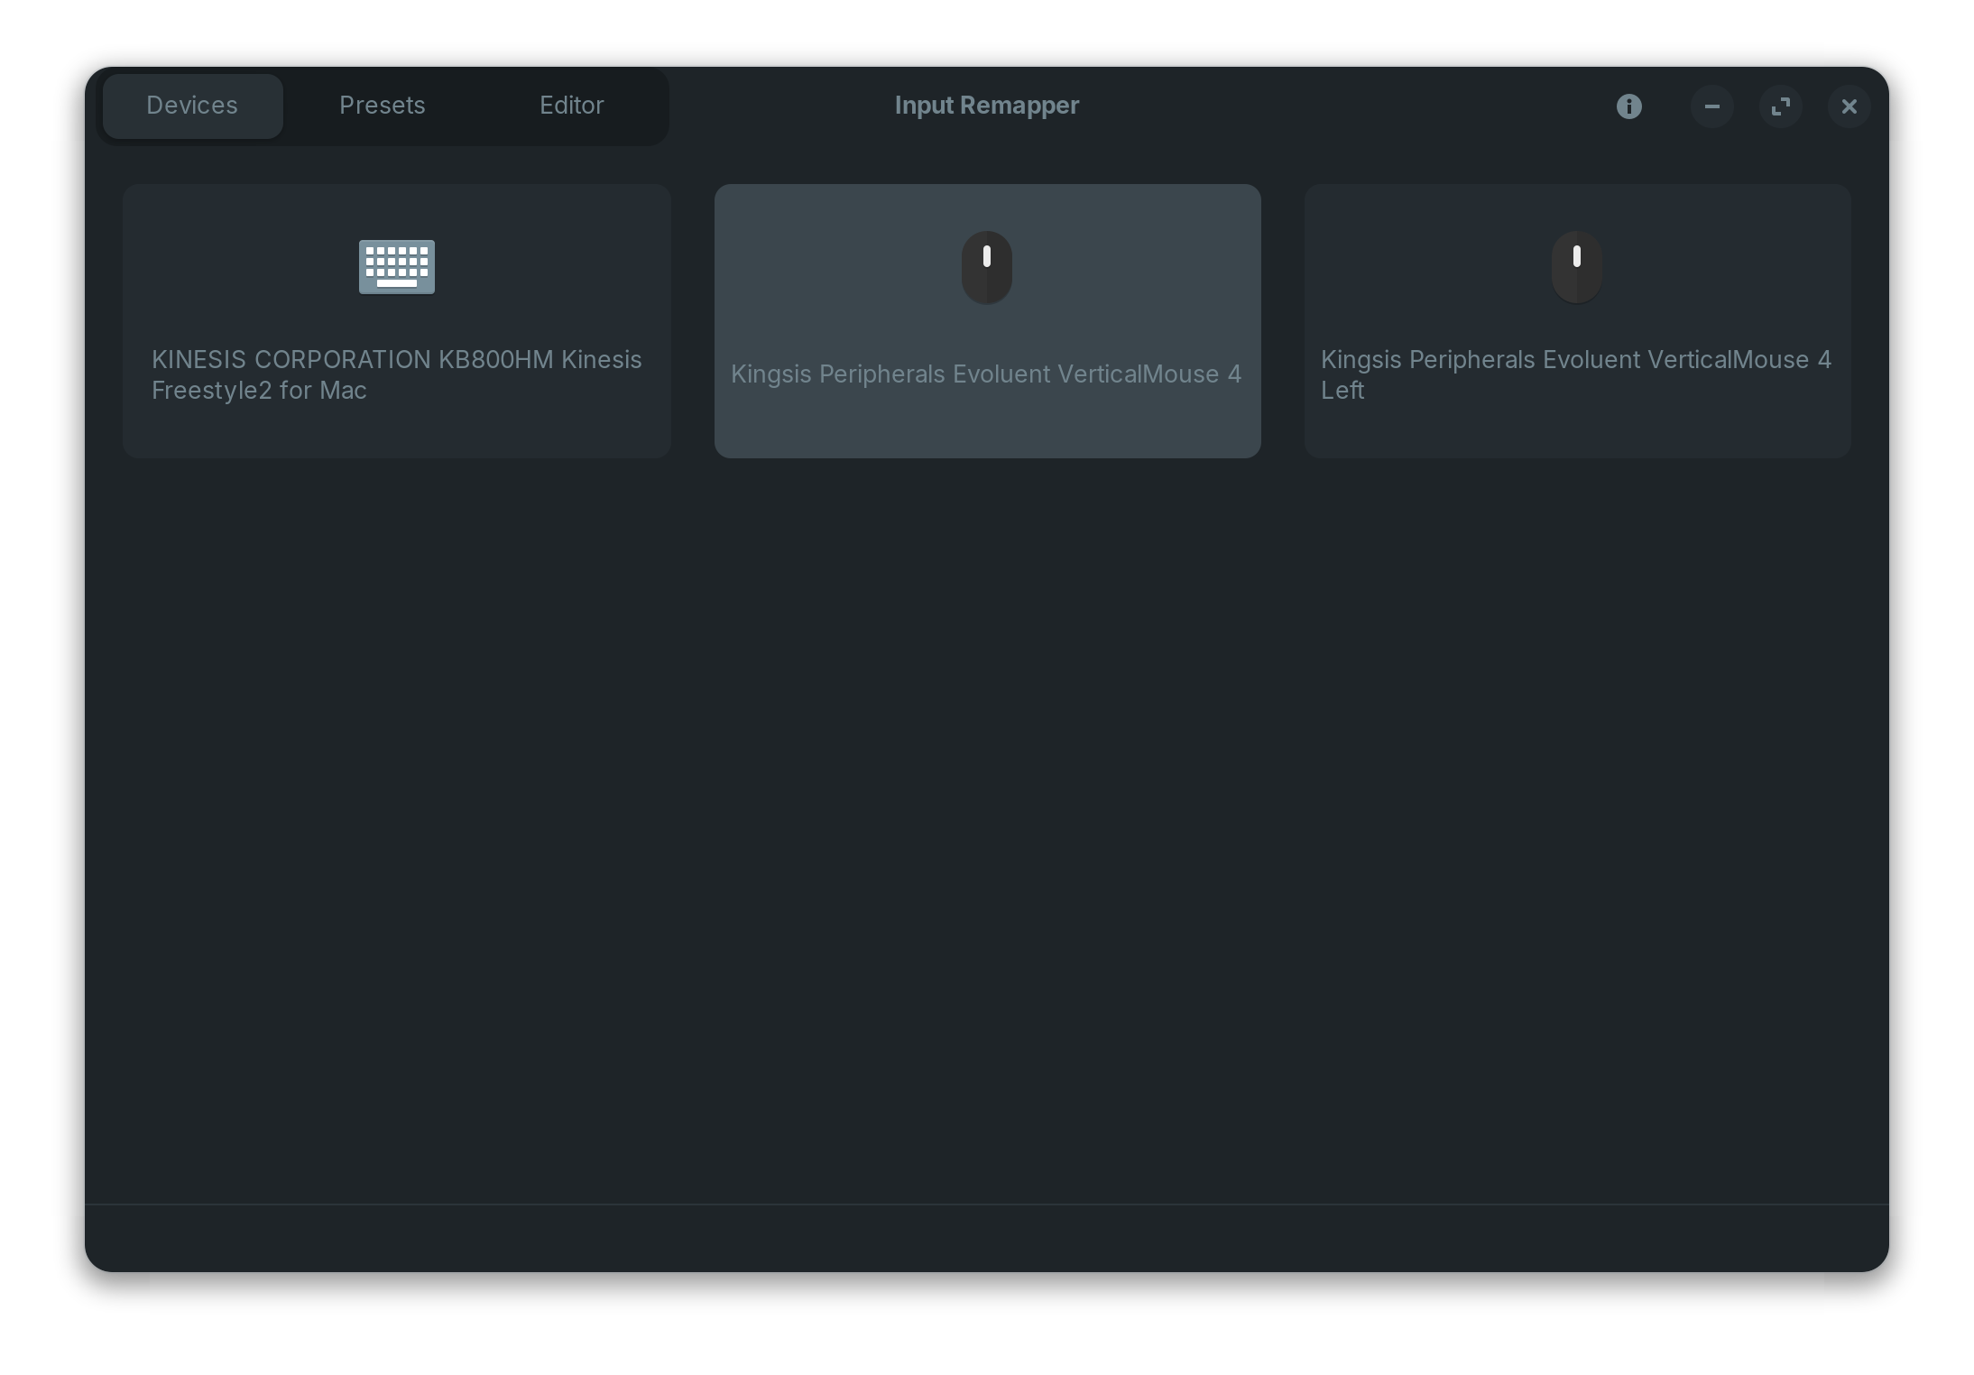Image resolution: width=1974 pixels, height=1375 pixels.
Task: Maximize the Input Remapper window
Action: point(1780,106)
